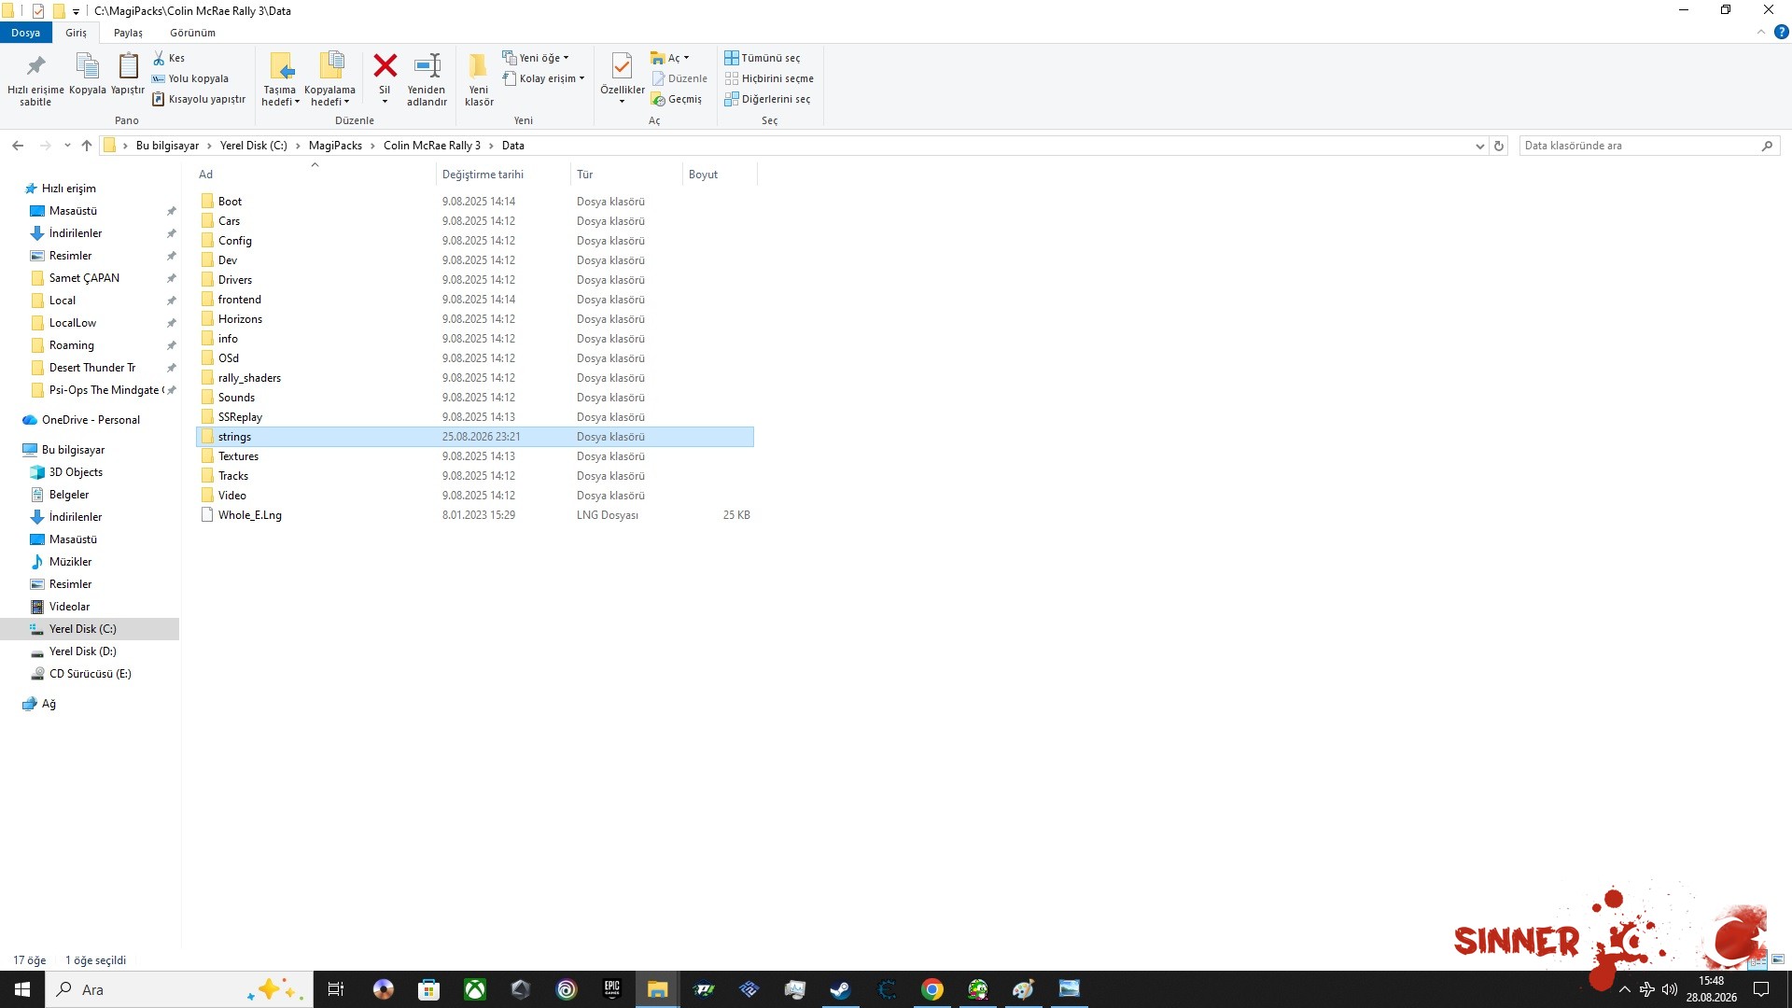Expand address bar history dropdown
Viewport: 1792px width, 1008px height.
[1479, 146]
